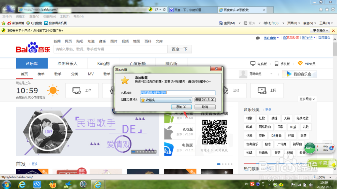Expand the 创建位置 收藏夹 dropdown
337x189 pixels.
pyautogui.click(x=190, y=100)
